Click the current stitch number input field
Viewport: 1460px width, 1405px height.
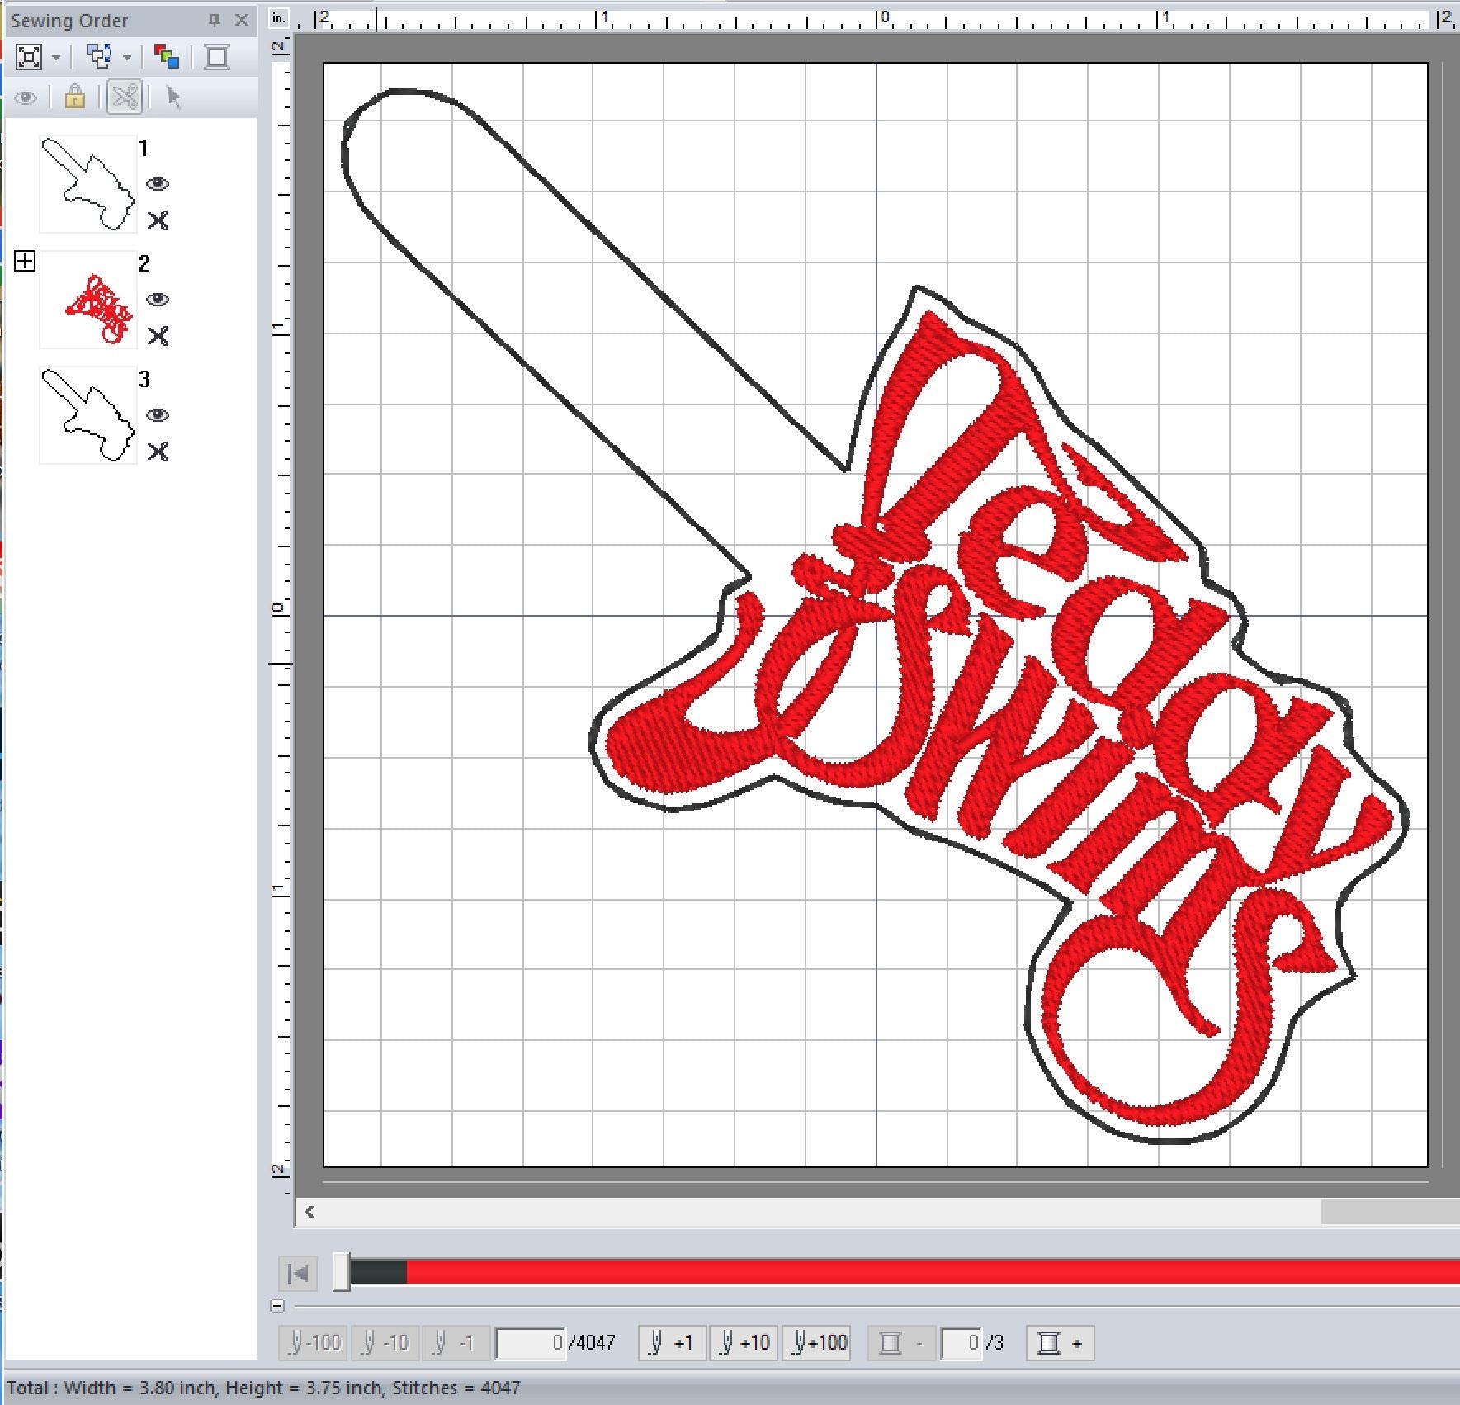531,1343
